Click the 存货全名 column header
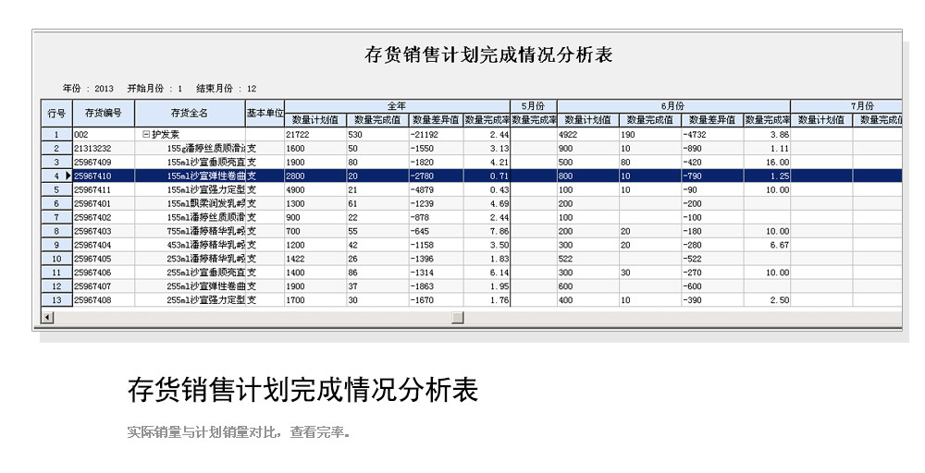The width and height of the screenshot is (925, 473). pyautogui.click(x=189, y=114)
